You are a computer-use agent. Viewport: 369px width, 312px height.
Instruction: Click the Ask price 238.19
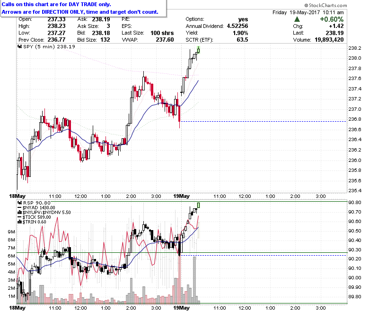(x=101, y=19)
